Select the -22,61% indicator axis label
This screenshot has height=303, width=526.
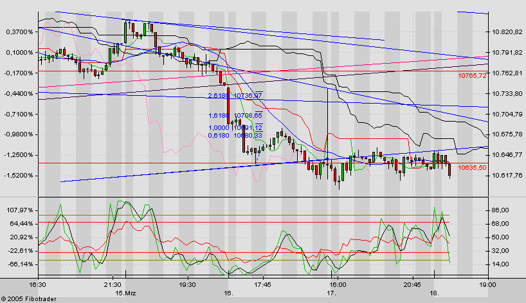[21, 251]
